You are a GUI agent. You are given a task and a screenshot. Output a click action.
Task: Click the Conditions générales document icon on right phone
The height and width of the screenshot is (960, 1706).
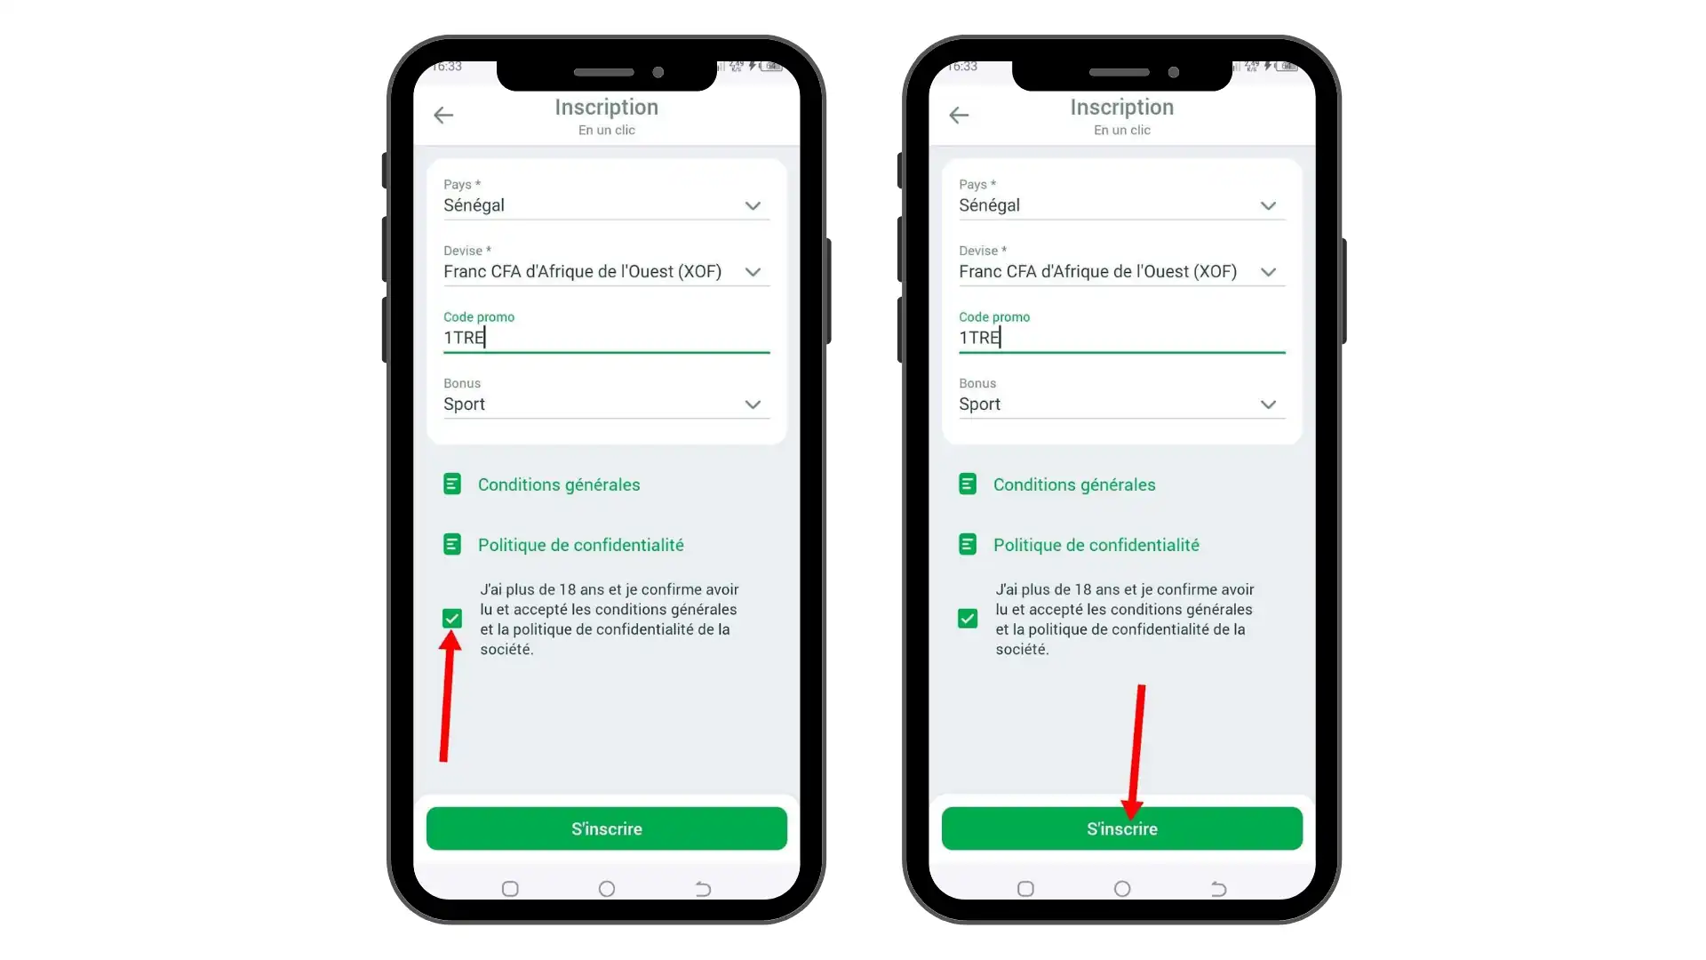pyautogui.click(x=967, y=484)
